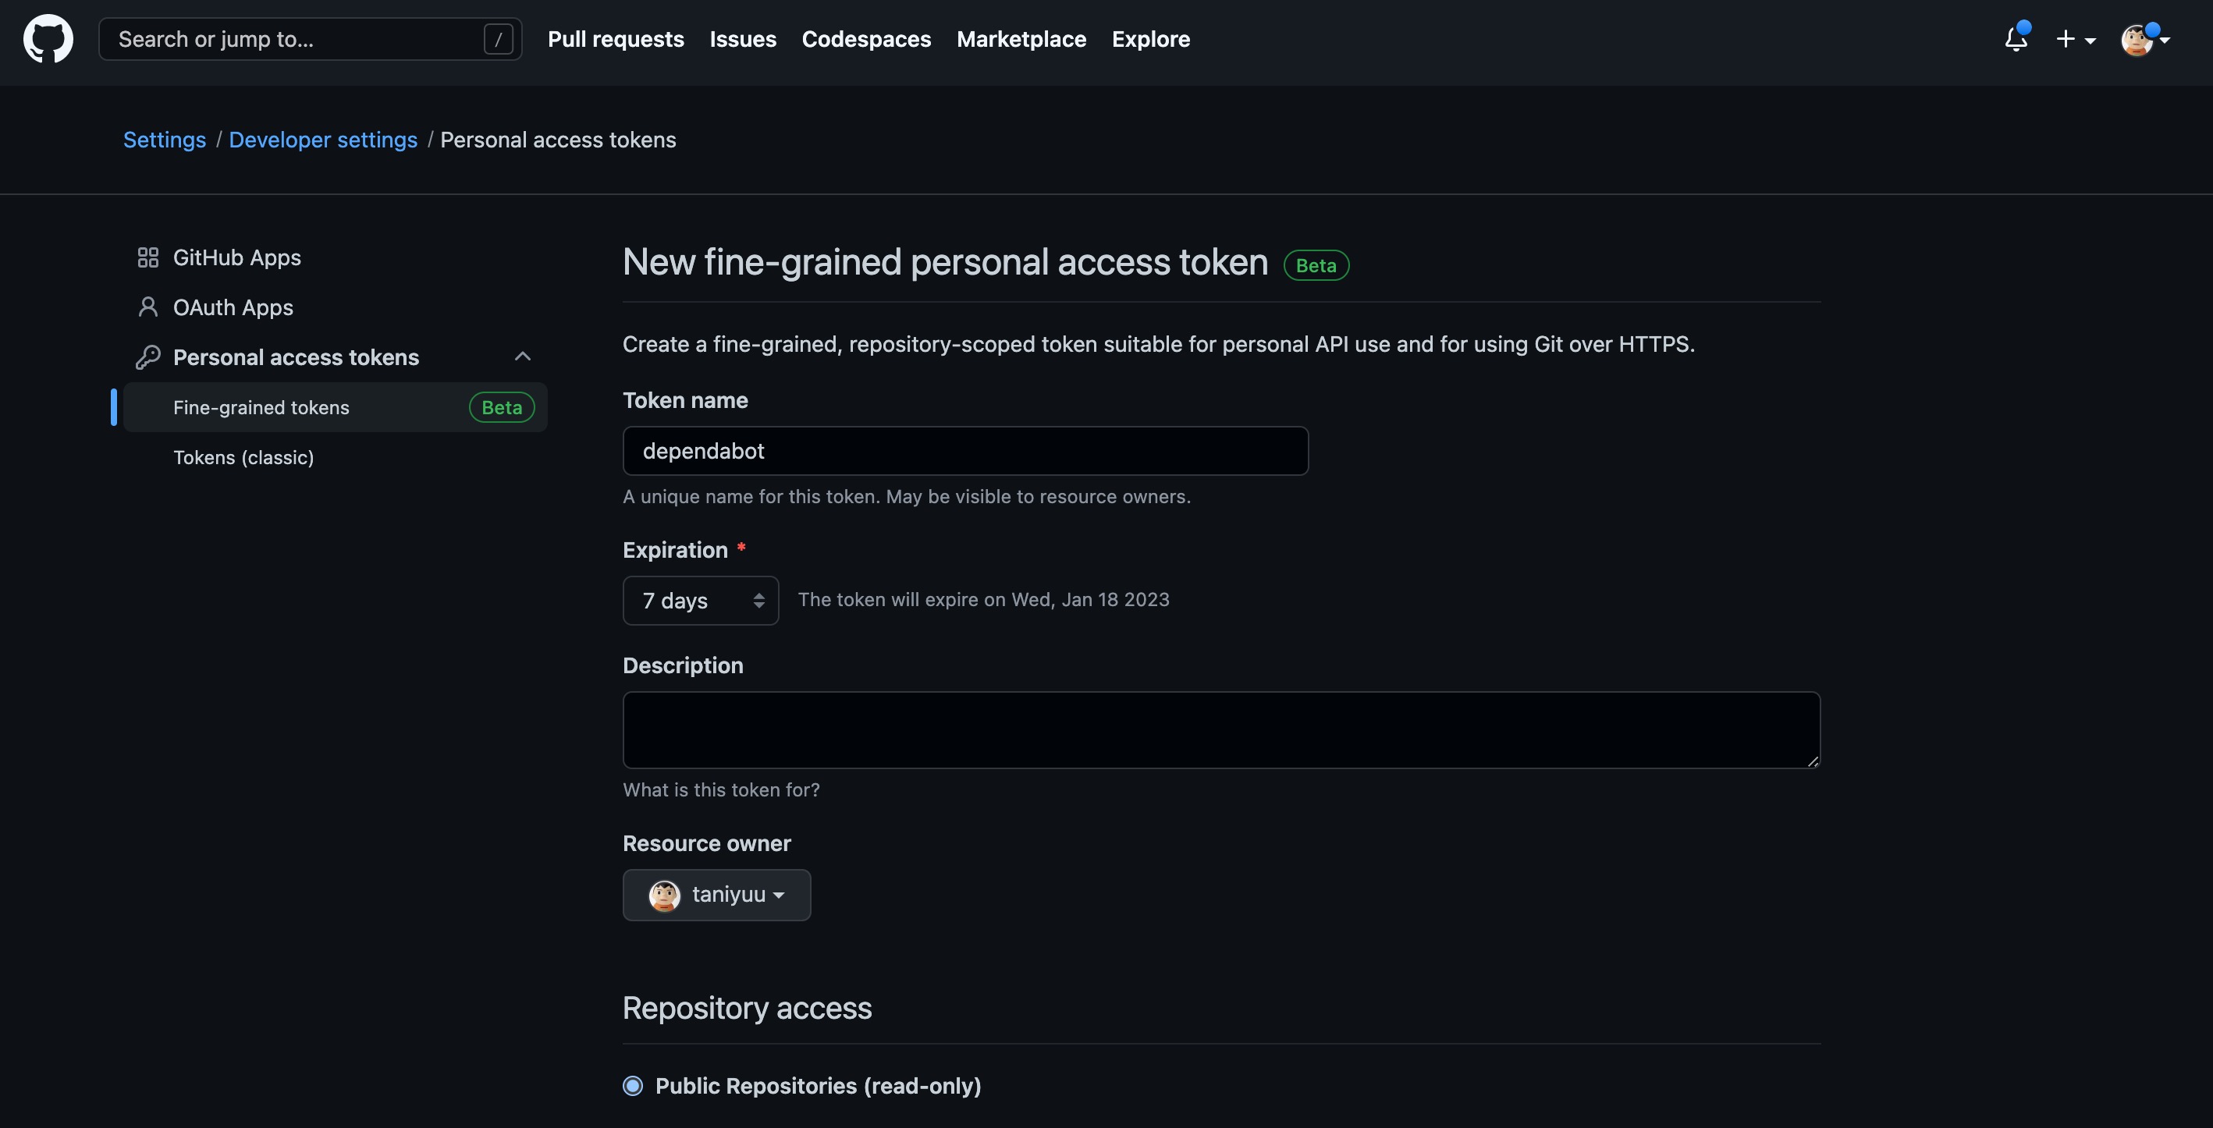Viewport: 2213px width, 1128px height.
Task: Click the slash shortcut icon in search
Action: pos(499,39)
